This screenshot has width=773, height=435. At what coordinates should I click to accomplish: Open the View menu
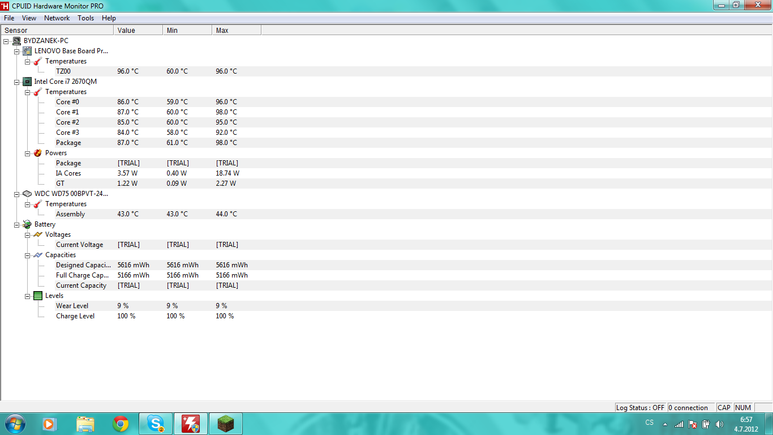[x=29, y=18]
